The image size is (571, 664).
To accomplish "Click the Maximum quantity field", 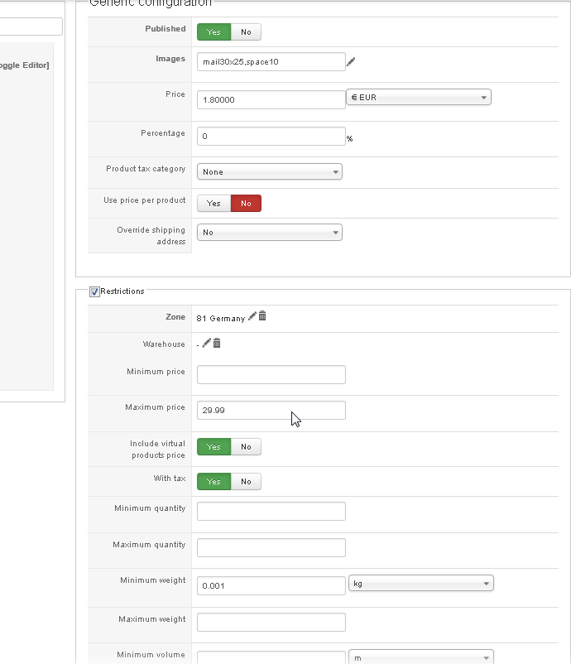I will coord(271,547).
